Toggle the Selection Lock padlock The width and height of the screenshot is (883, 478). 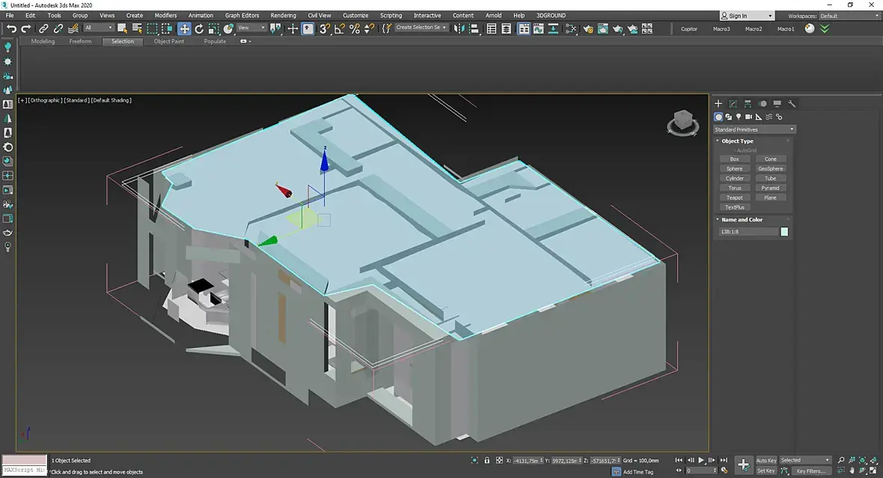[487, 460]
